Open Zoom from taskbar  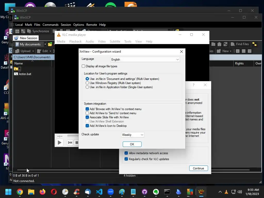110,192
